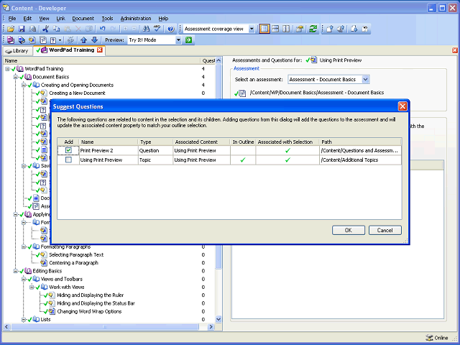Close the Suggest Questions dialog
This screenshot has height=345, width=460.
(x=402, y=106)
